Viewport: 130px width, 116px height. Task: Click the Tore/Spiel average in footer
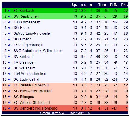coord(80,113)
